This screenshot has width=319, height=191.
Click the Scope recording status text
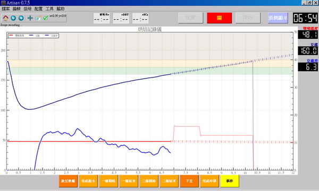(11, 25)
